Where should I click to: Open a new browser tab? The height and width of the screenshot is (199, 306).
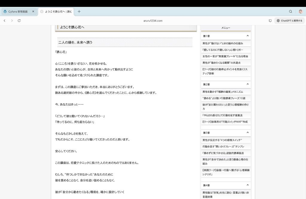[x=79, y=12]
